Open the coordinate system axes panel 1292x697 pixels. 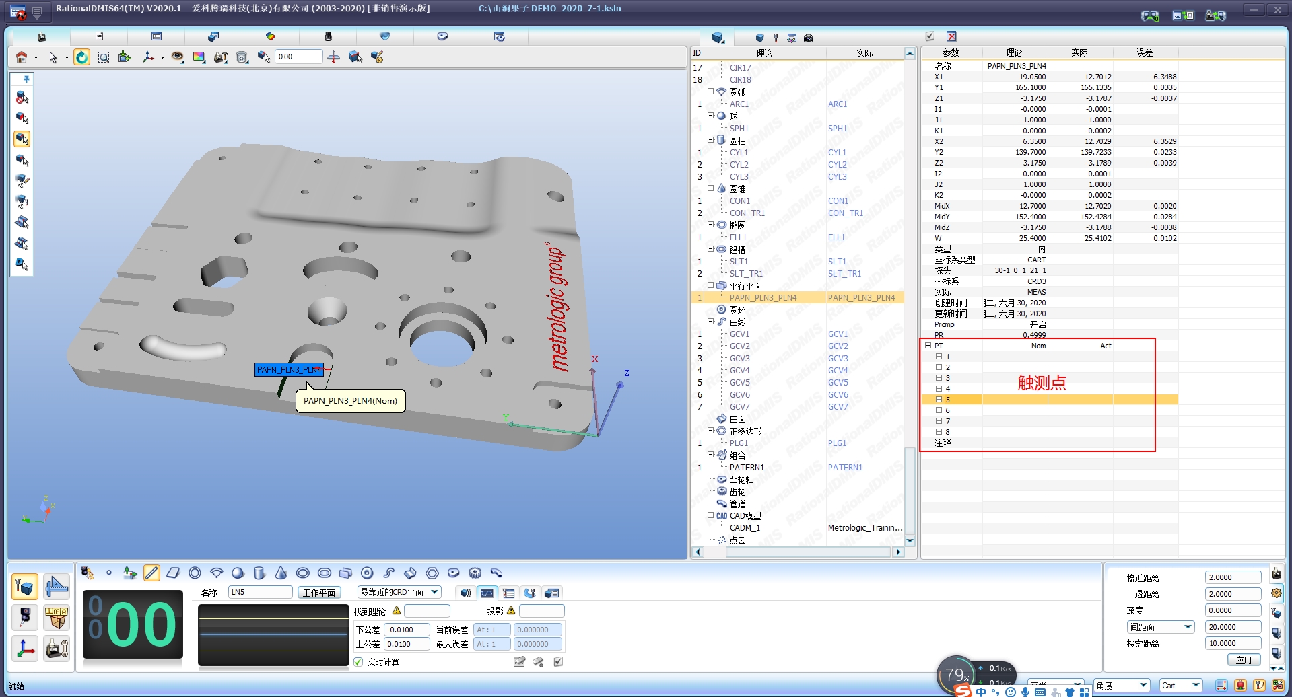[25, 649]
